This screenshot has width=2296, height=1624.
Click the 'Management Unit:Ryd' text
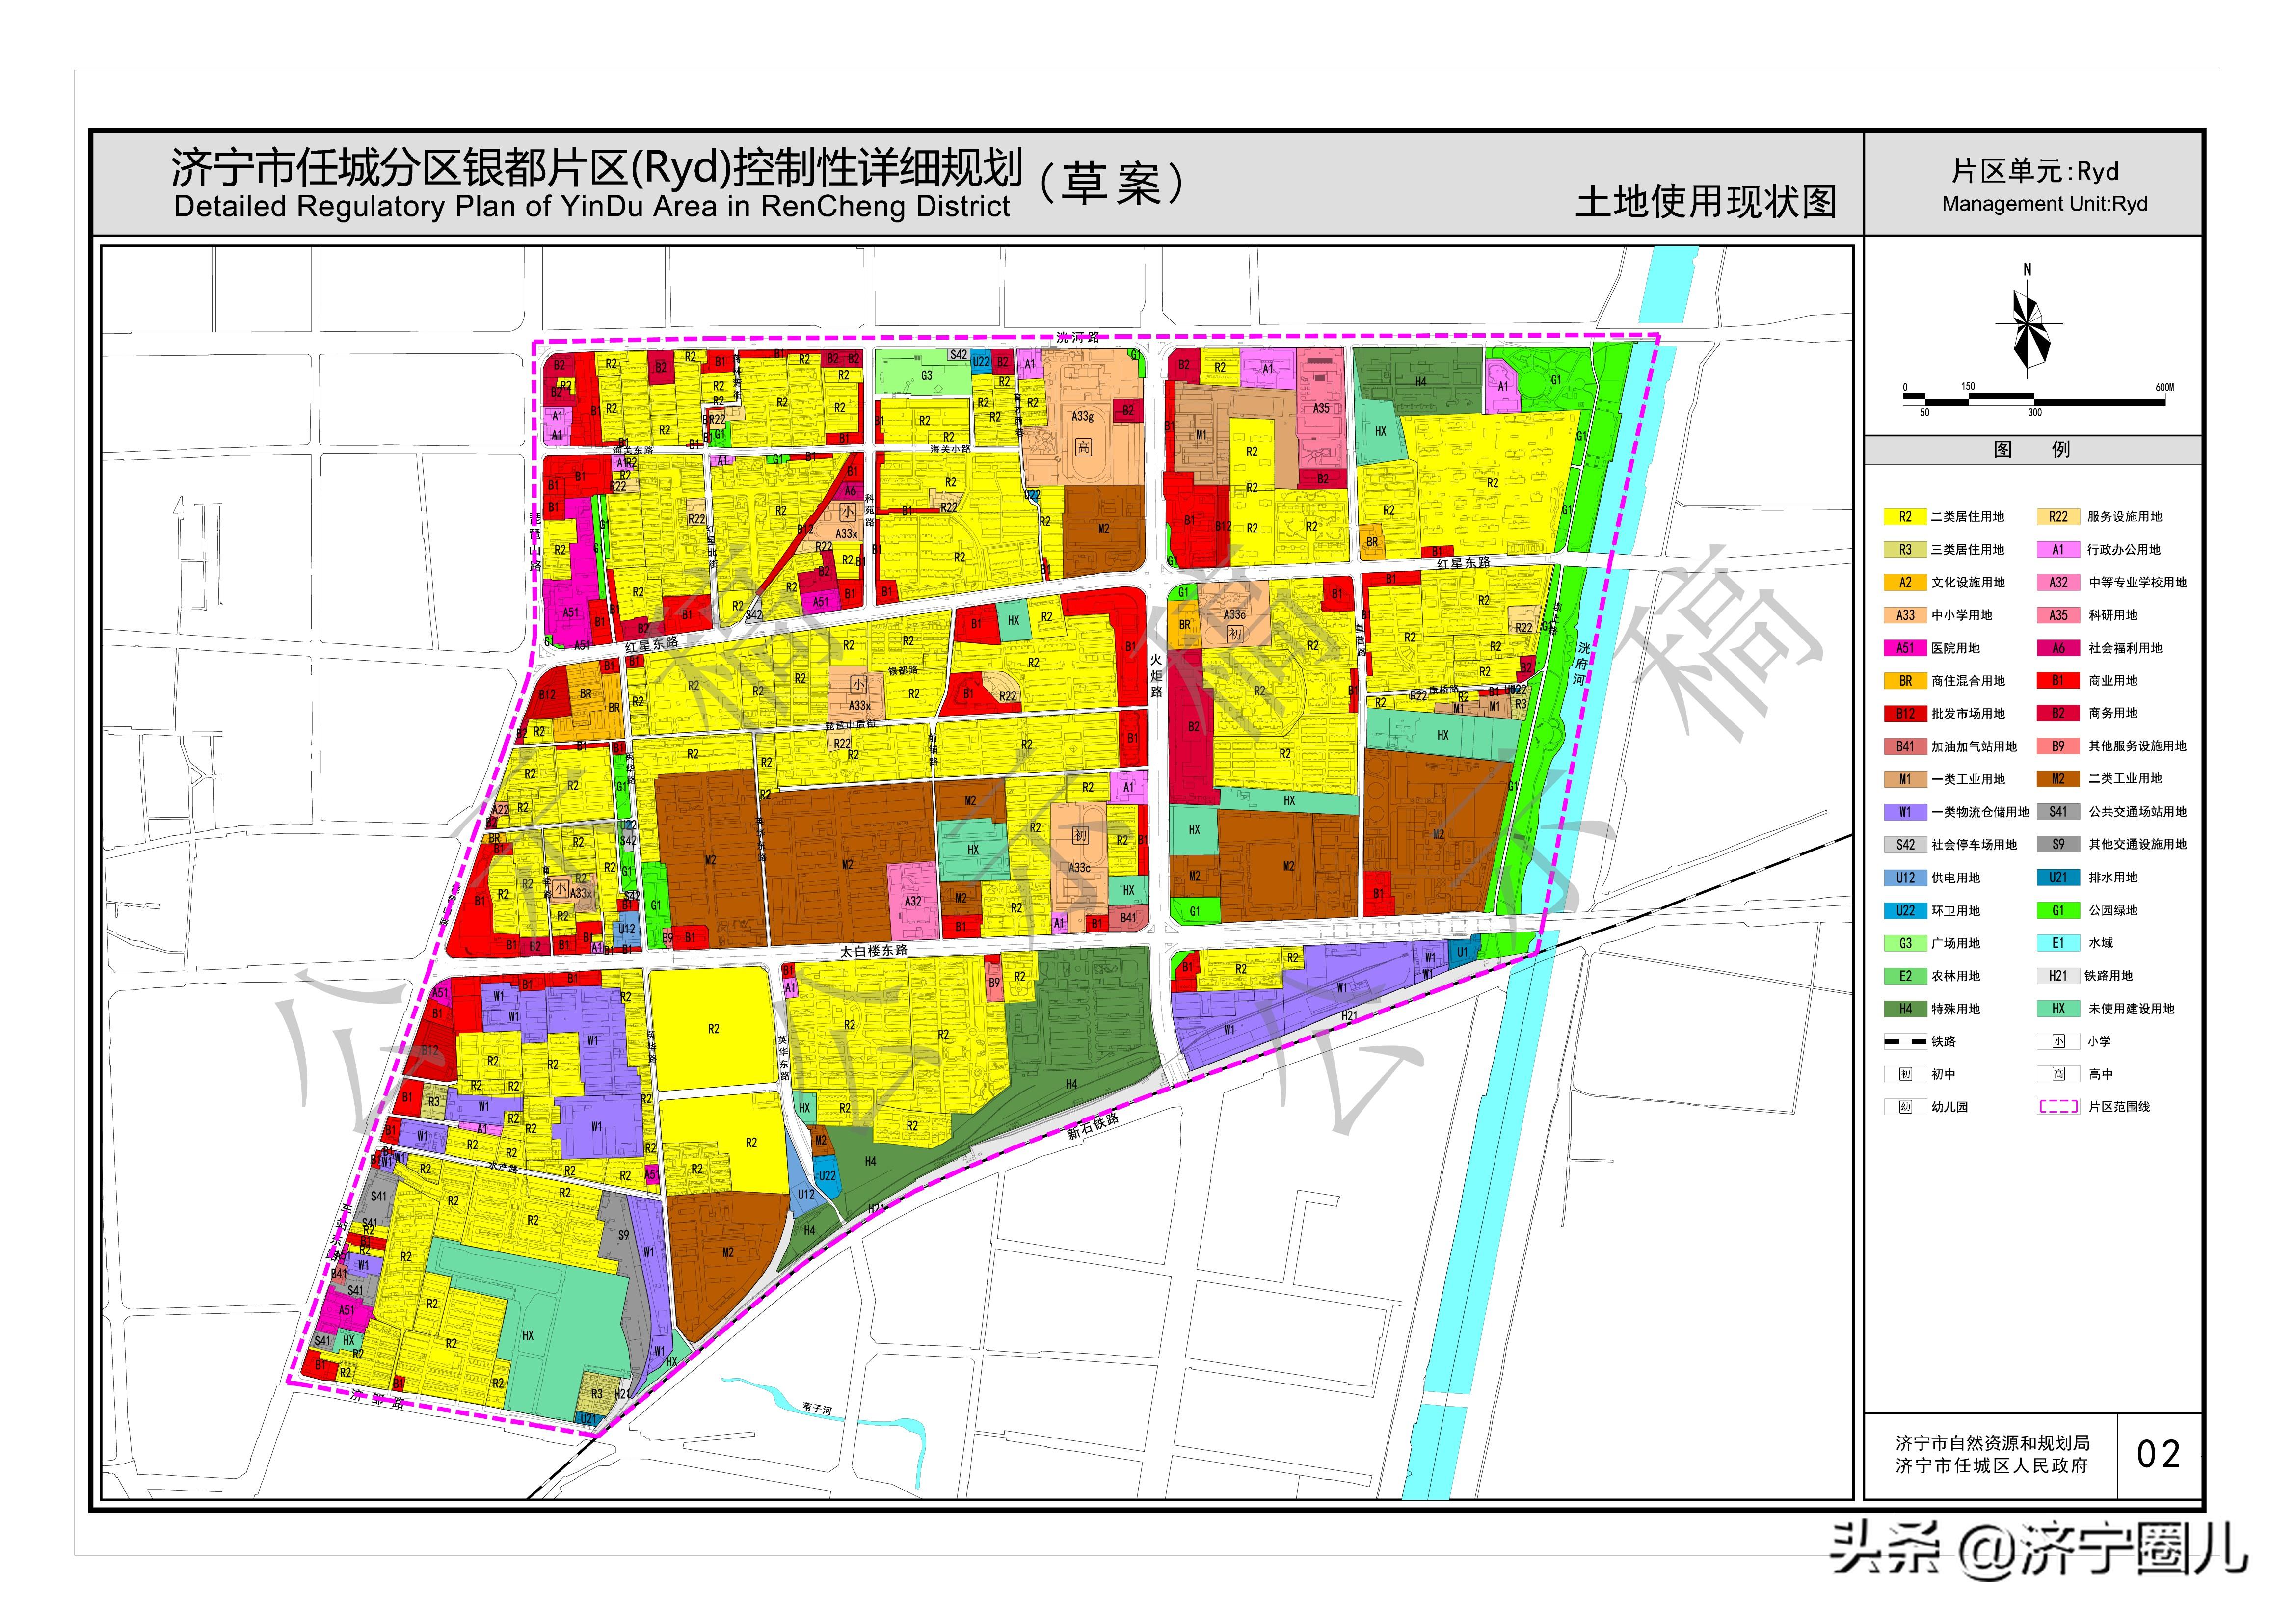click(x=2044, y=204)
